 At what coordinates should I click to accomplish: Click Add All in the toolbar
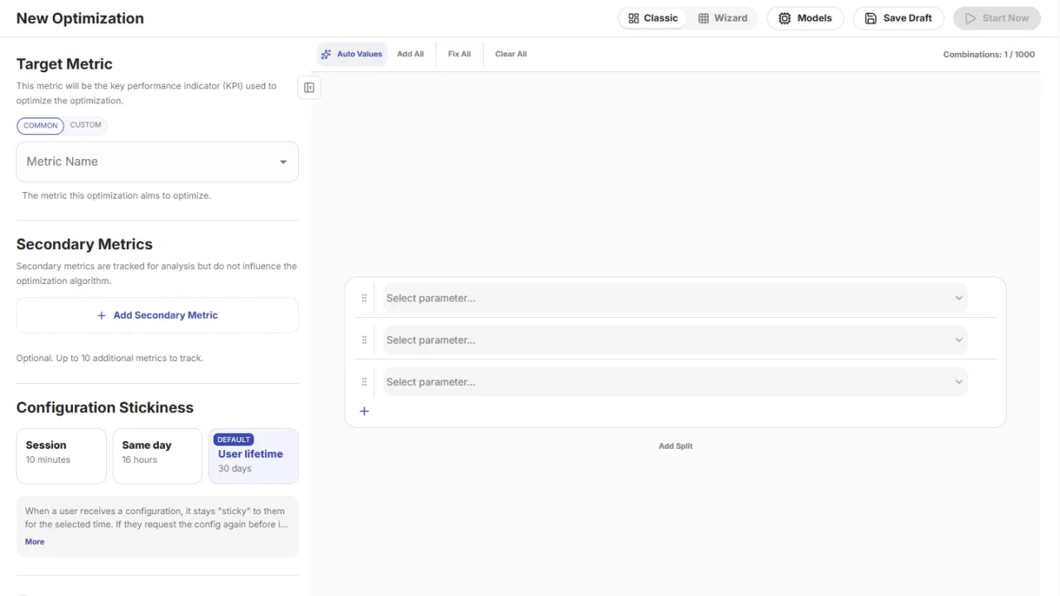[411, 55]
